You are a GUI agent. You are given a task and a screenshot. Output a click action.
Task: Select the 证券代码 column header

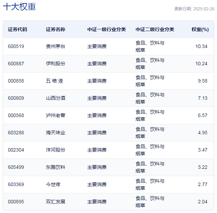click(18, 29)
